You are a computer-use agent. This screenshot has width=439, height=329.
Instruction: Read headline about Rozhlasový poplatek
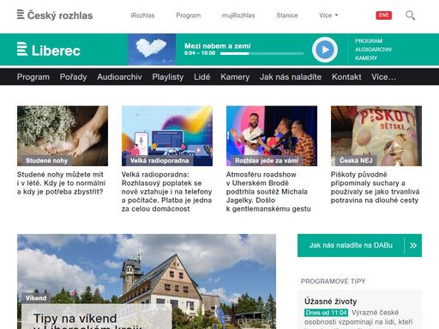tap(167, 192)
